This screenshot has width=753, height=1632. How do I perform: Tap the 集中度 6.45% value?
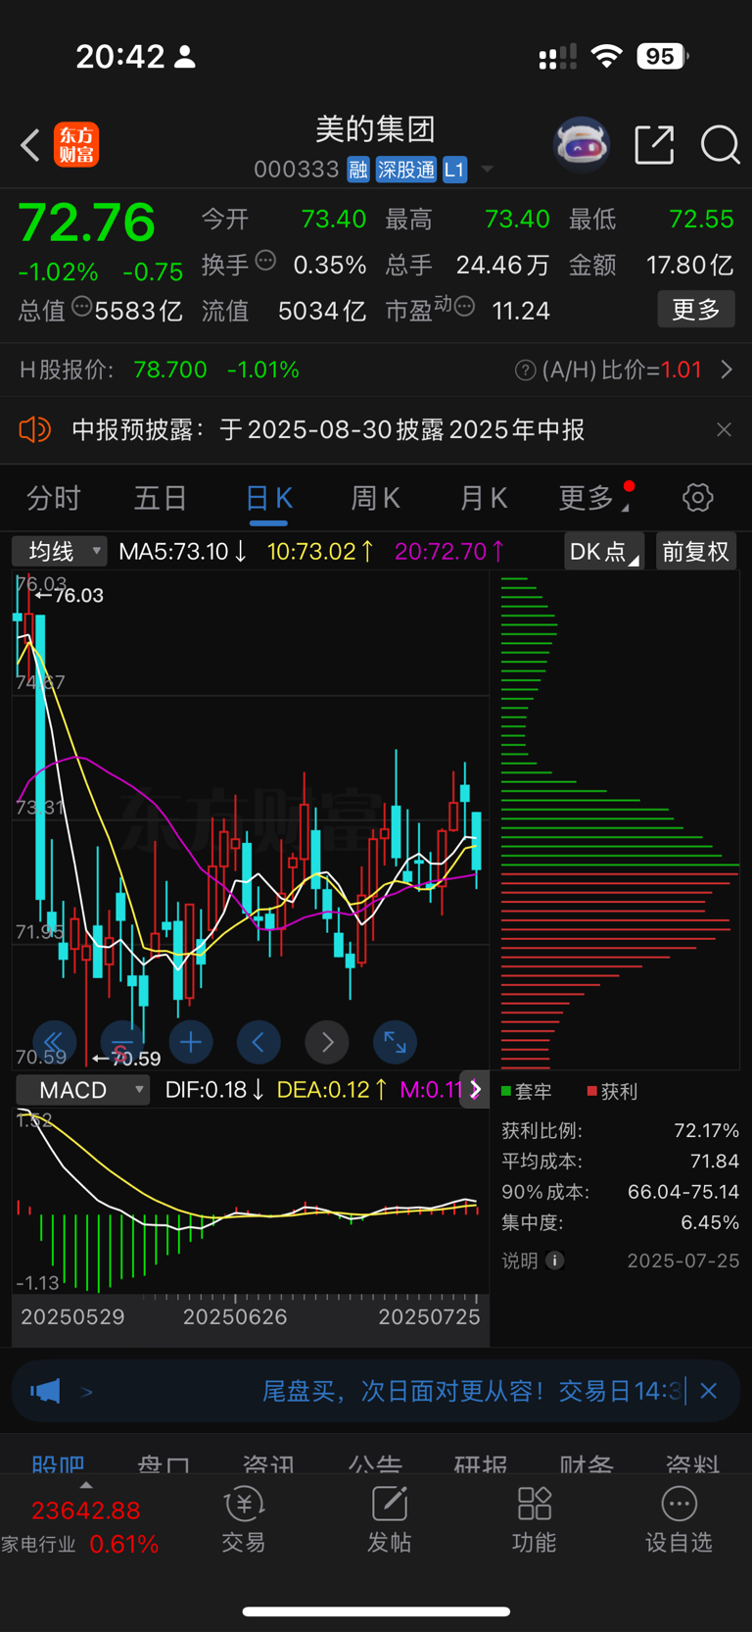click(710, 1222)
